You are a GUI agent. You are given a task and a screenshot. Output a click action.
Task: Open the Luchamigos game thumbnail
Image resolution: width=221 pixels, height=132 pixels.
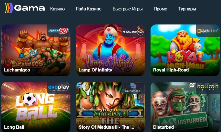(x=36, y=50)
